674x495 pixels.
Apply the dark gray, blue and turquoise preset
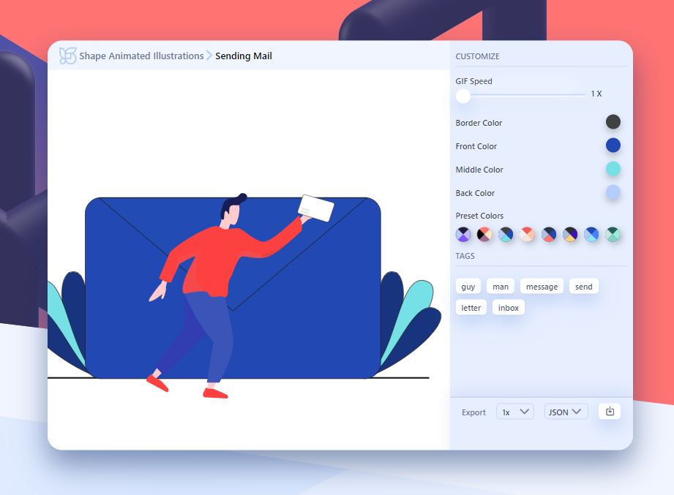point(506,235)
